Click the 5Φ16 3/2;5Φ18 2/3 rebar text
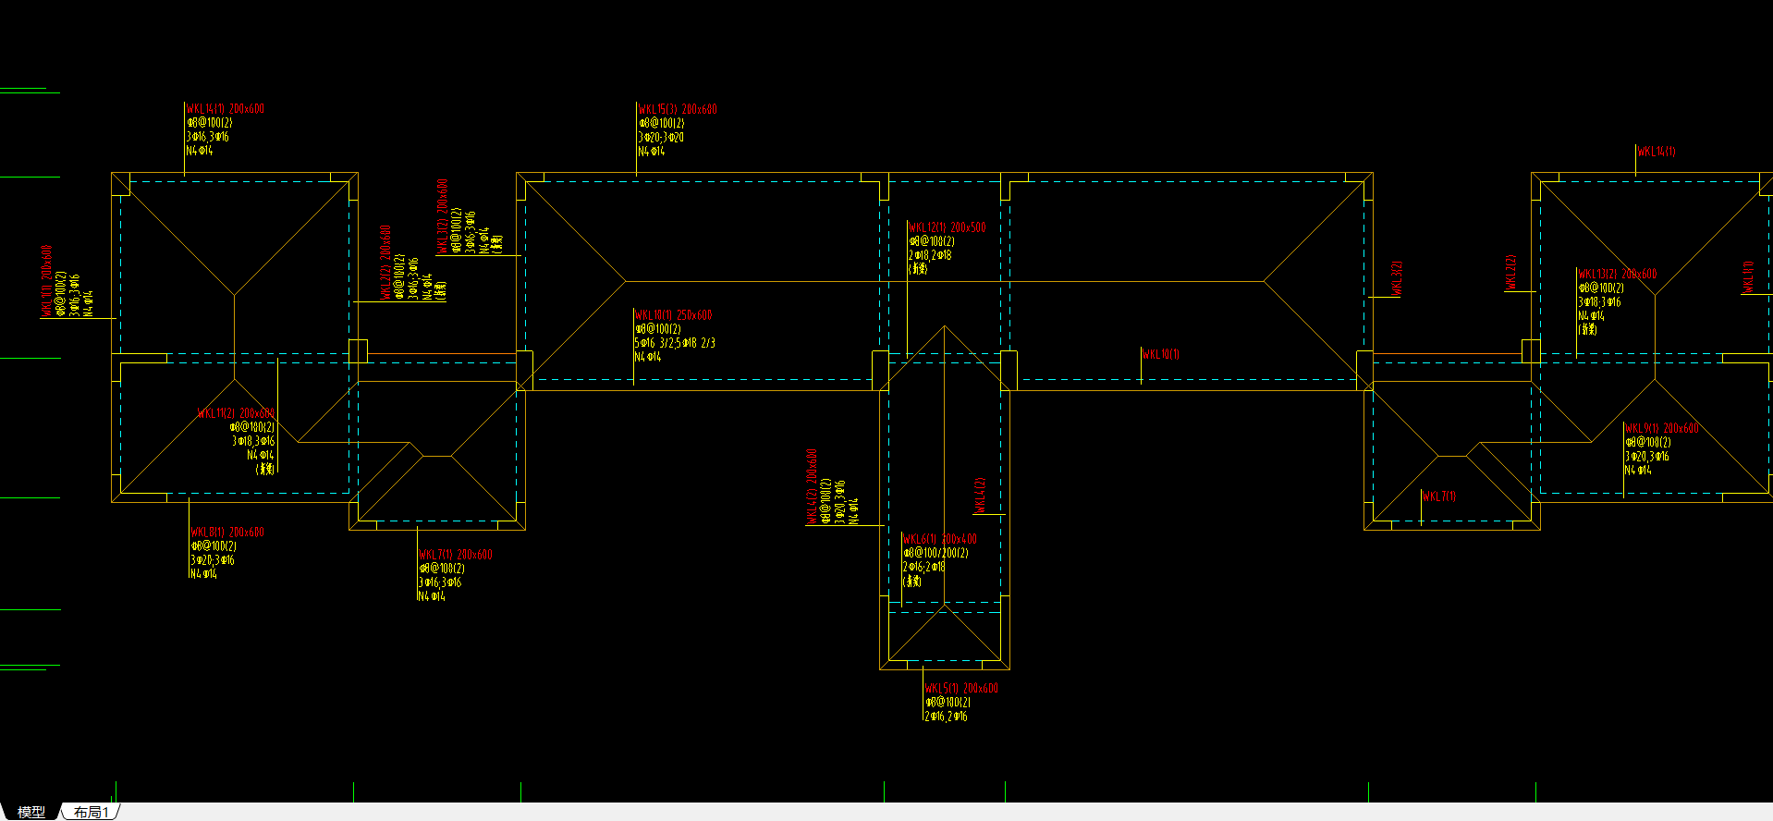1773x821 pixels. 675,343
